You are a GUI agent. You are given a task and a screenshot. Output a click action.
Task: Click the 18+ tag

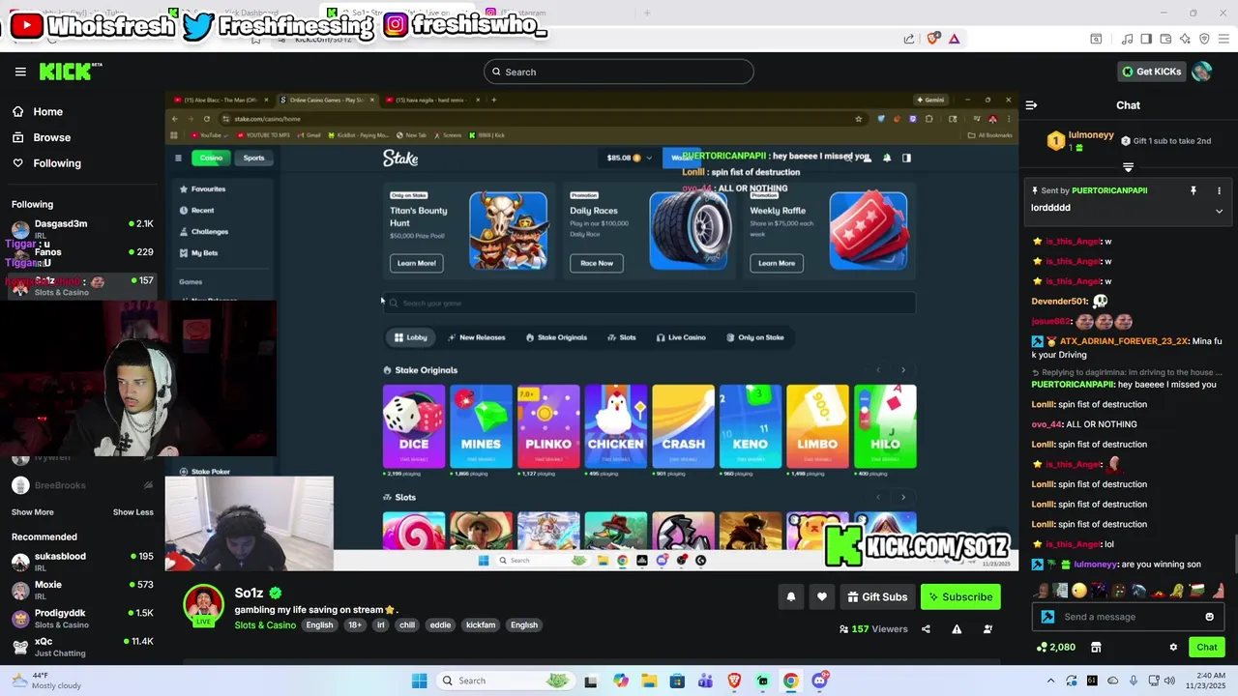(x=355, y=625)
